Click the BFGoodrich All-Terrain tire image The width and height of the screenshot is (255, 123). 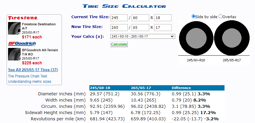(x=15, y=55)
